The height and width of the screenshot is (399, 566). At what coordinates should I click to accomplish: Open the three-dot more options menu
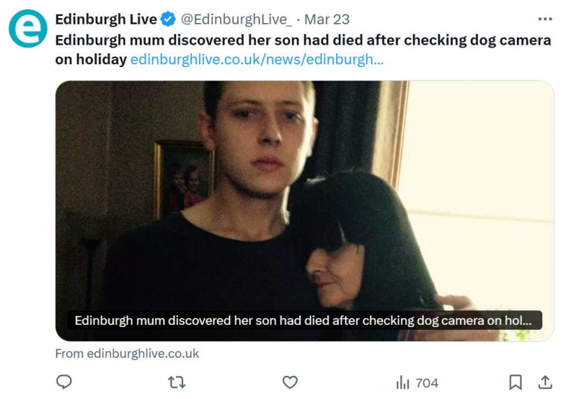tap(545, 19)
